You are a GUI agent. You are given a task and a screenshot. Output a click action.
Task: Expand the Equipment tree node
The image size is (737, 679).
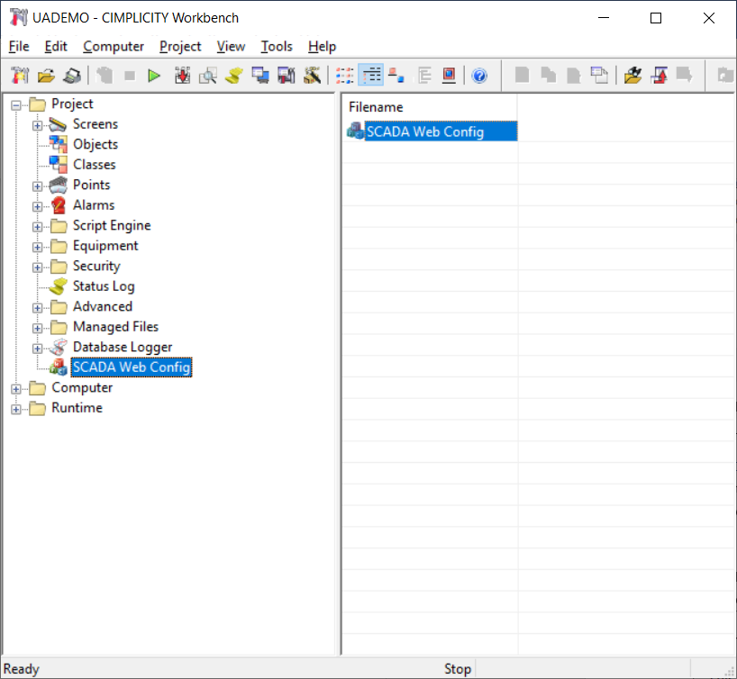pos(37,247)
